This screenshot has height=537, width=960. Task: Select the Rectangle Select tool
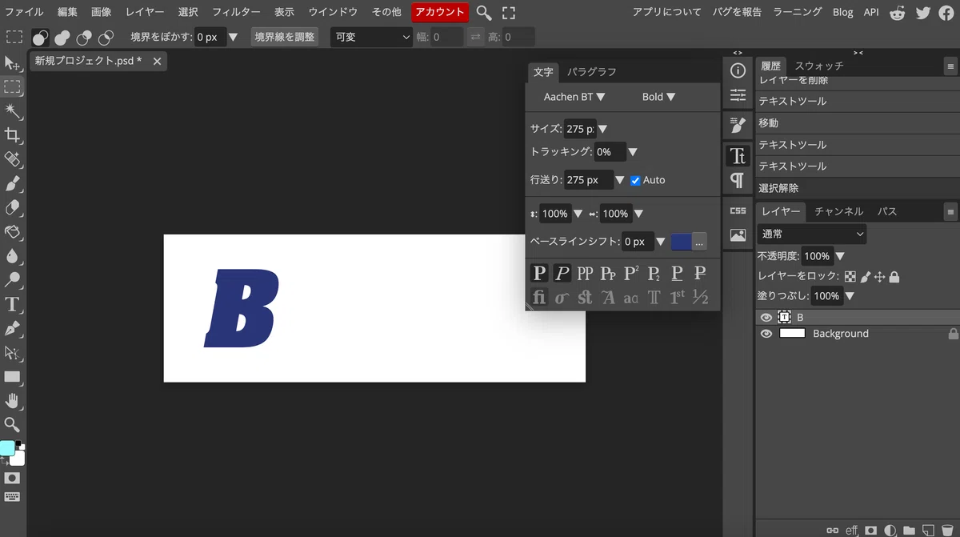[x=12, y=86]
